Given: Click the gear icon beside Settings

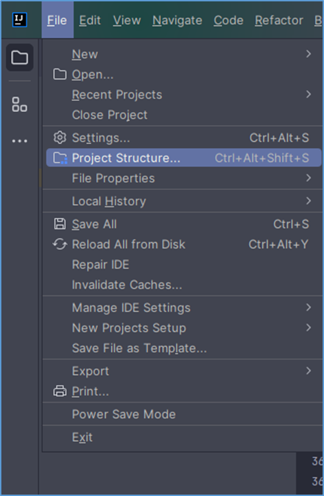Looking at the screenshot, I should point(60,137).
